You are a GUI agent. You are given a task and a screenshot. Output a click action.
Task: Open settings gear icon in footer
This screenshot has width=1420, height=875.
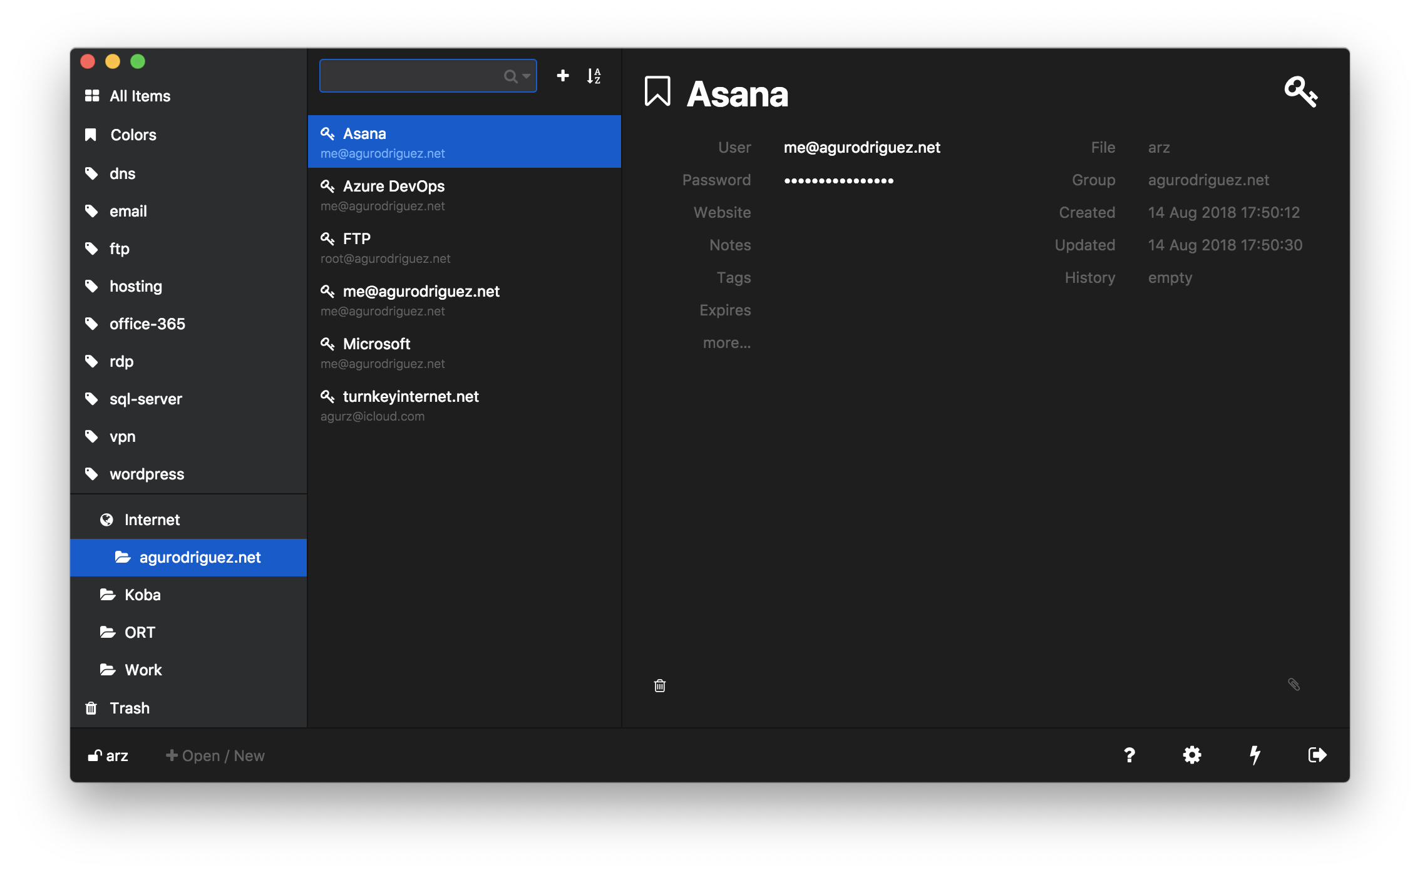point(1191,755)
